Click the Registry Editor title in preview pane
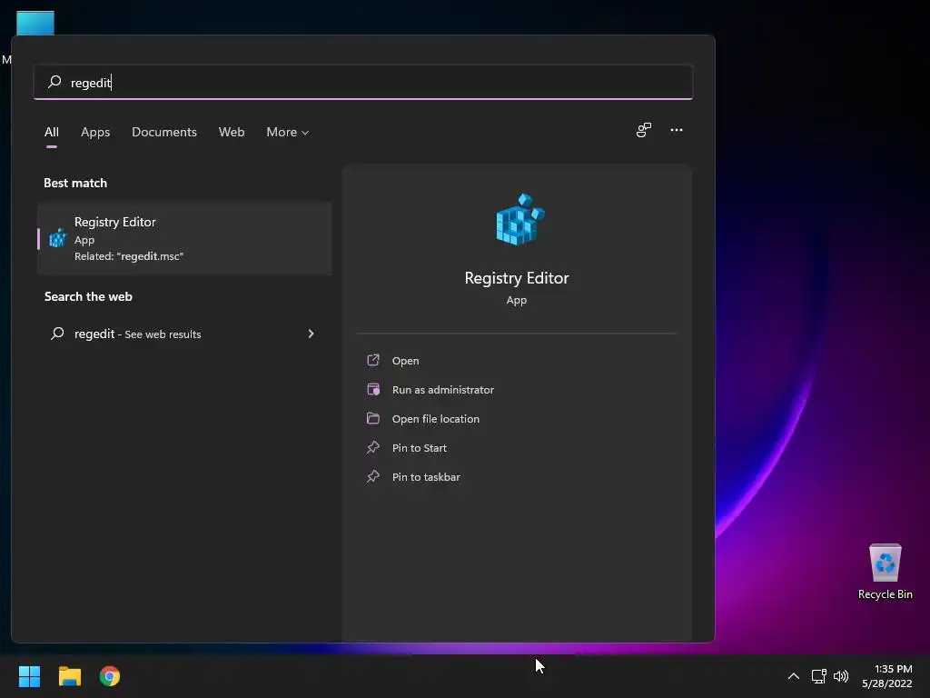Viewport: 930px width, 698px height. click(x=517, y=278)
